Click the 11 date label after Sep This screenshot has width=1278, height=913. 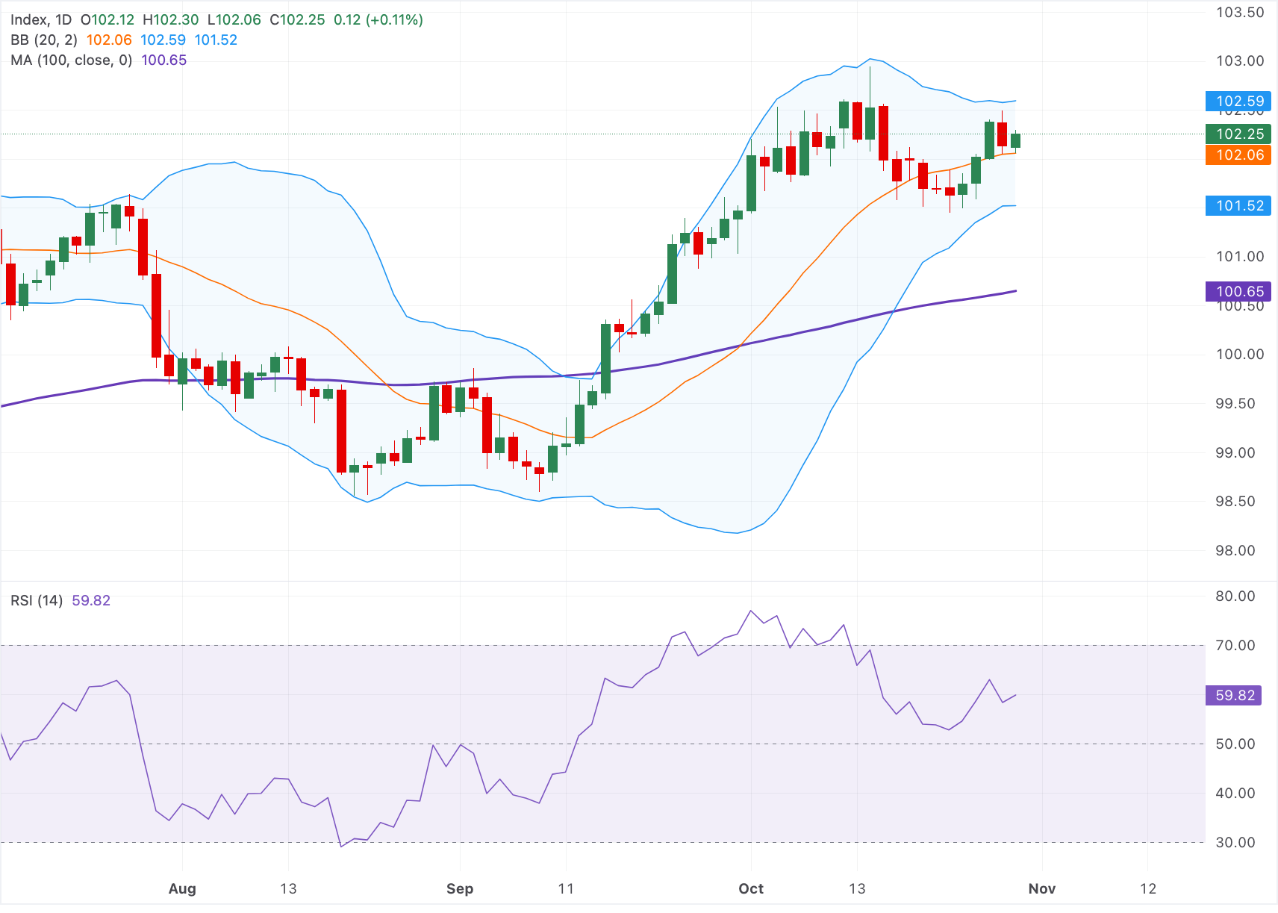tap(566, 888)
